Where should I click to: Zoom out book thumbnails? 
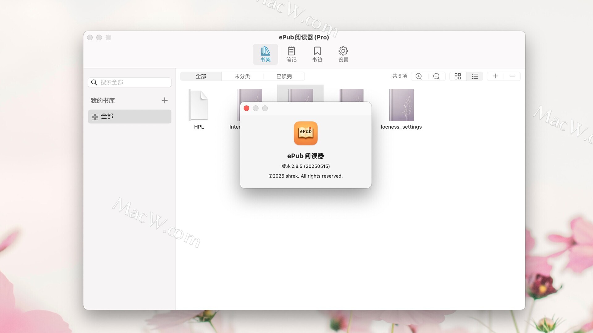[436, 76]
